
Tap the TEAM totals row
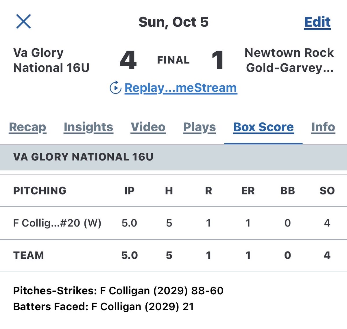tap(29, 255)
